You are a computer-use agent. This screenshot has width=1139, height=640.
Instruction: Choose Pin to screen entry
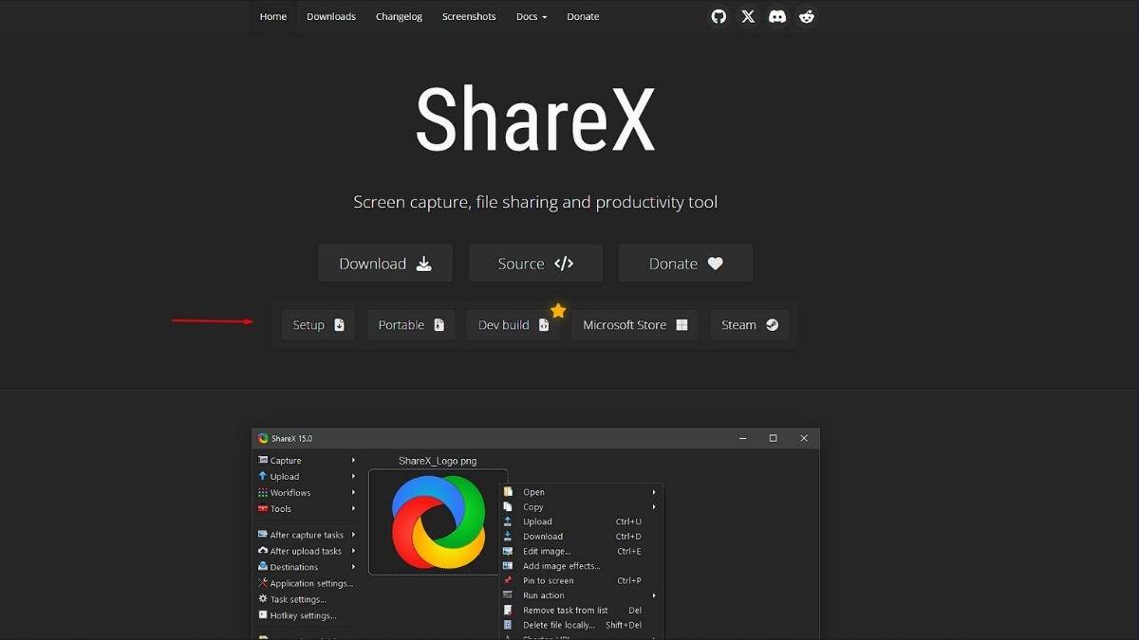point(581,580)
